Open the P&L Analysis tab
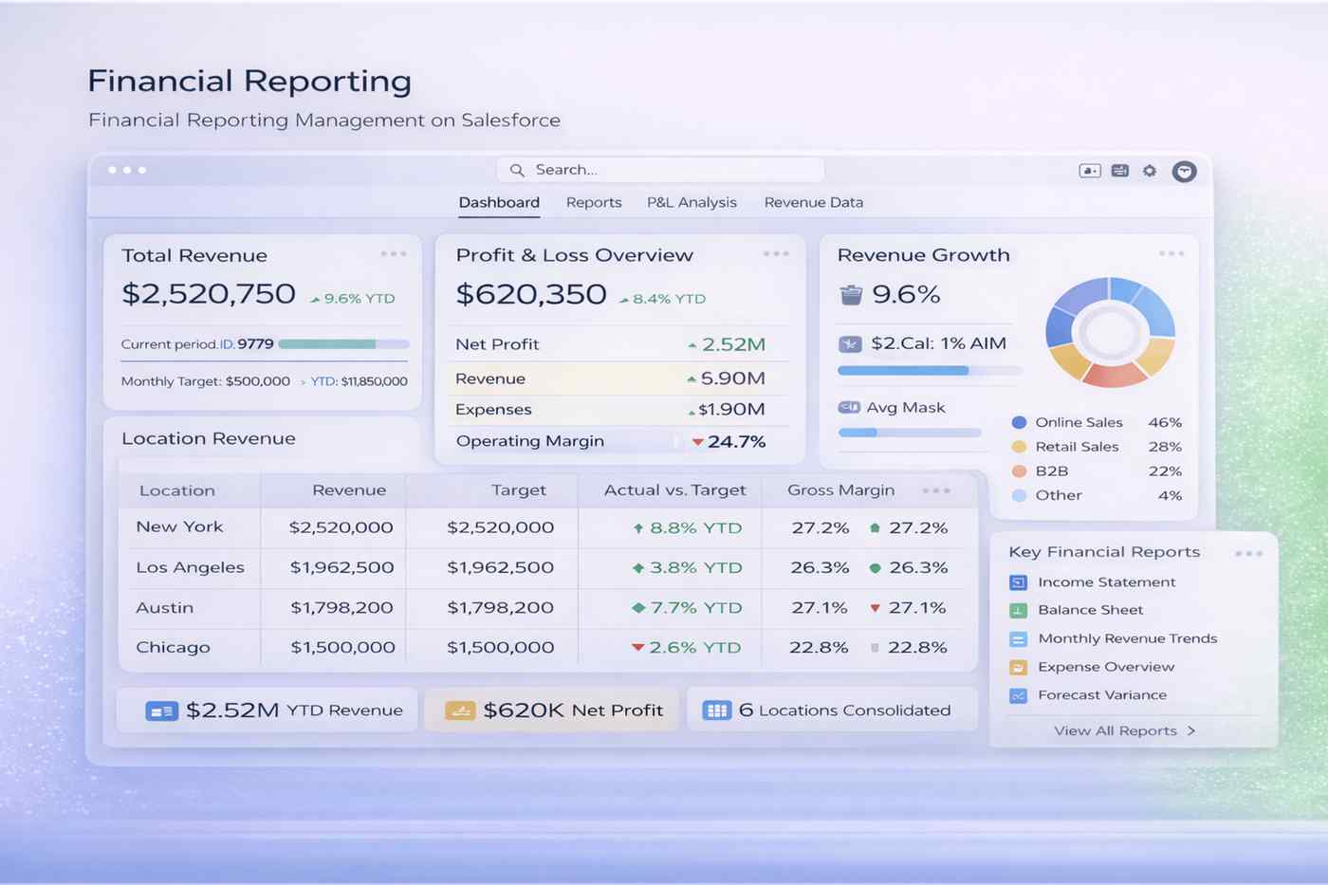This screenshot has height=885, width=1328. [x=692, y=202]
